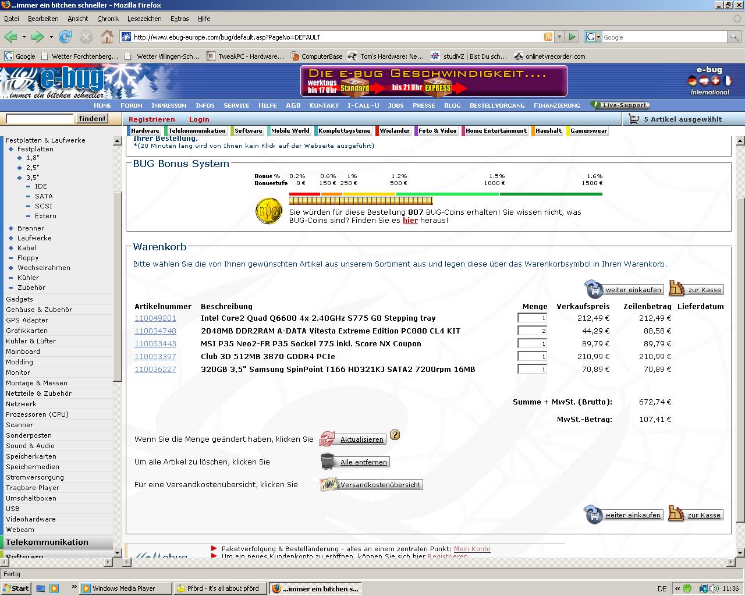Click the hier link about BUG-Coins
This screenshot has width=745, height=596.
click(410, 221)
